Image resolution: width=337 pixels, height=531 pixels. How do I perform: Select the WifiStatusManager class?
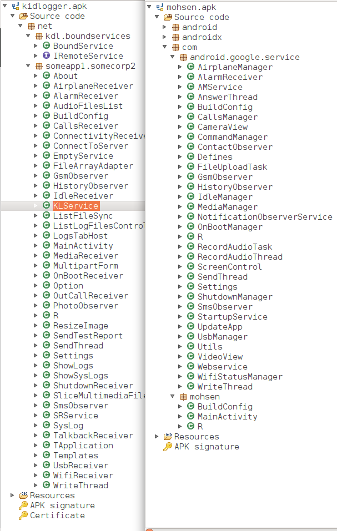coord(240,377)
